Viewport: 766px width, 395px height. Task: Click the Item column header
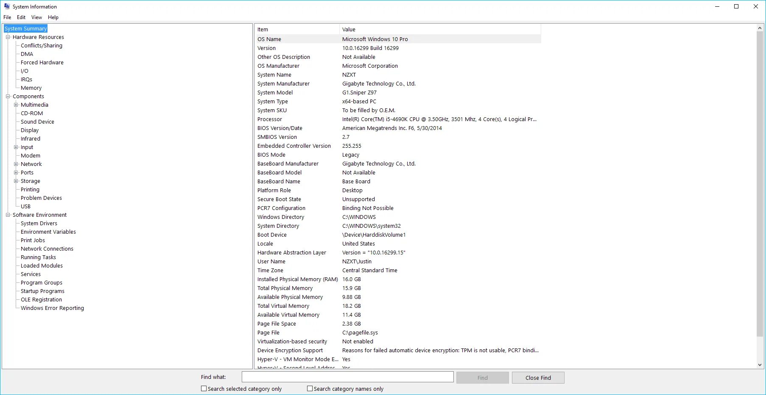click(297, 29)
